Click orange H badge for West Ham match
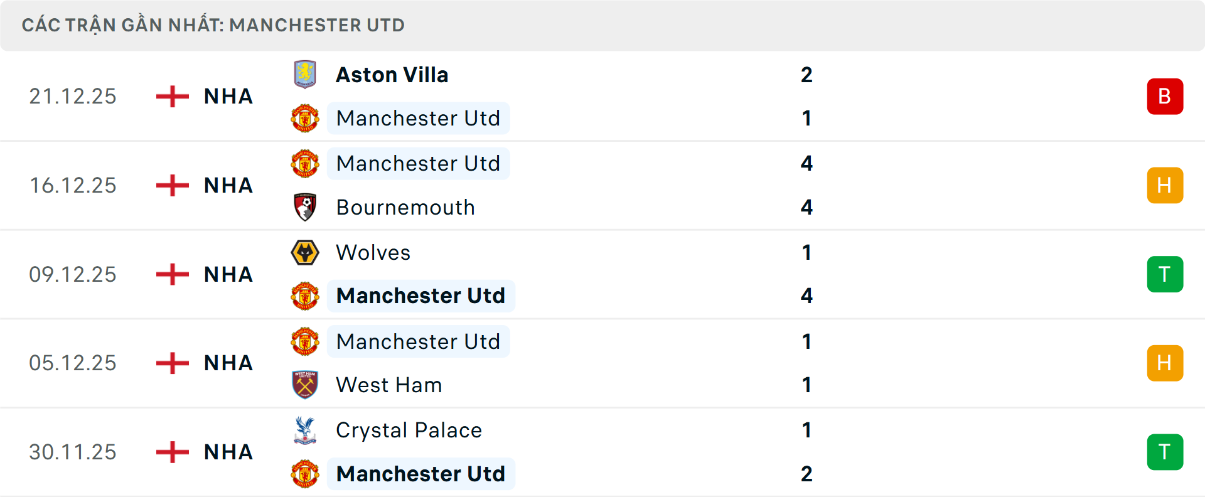 1165,363
